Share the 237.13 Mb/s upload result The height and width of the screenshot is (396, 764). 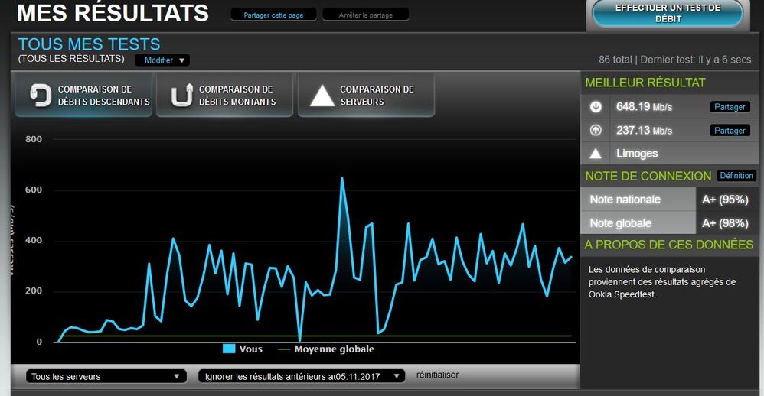click(x=730, y=131)
